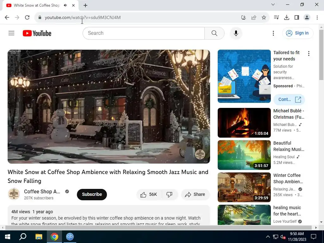The width and height of the screenshot is (324, 243).
Task: View site information lock icon
Action: click(40, 17)
